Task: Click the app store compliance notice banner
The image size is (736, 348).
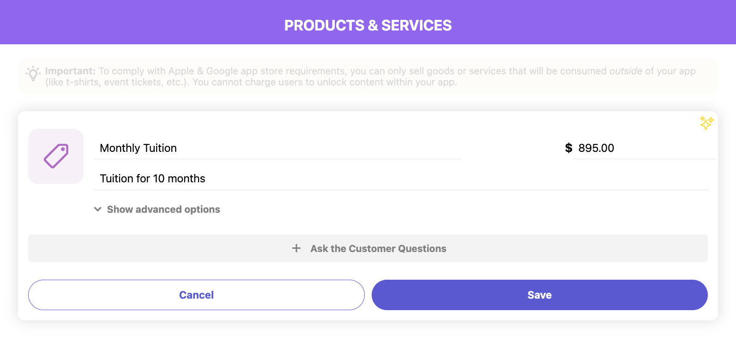Action: 368,76
